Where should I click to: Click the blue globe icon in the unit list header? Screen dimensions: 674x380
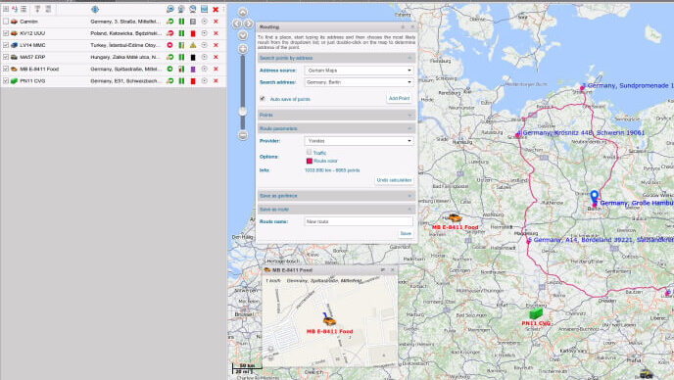95,9
